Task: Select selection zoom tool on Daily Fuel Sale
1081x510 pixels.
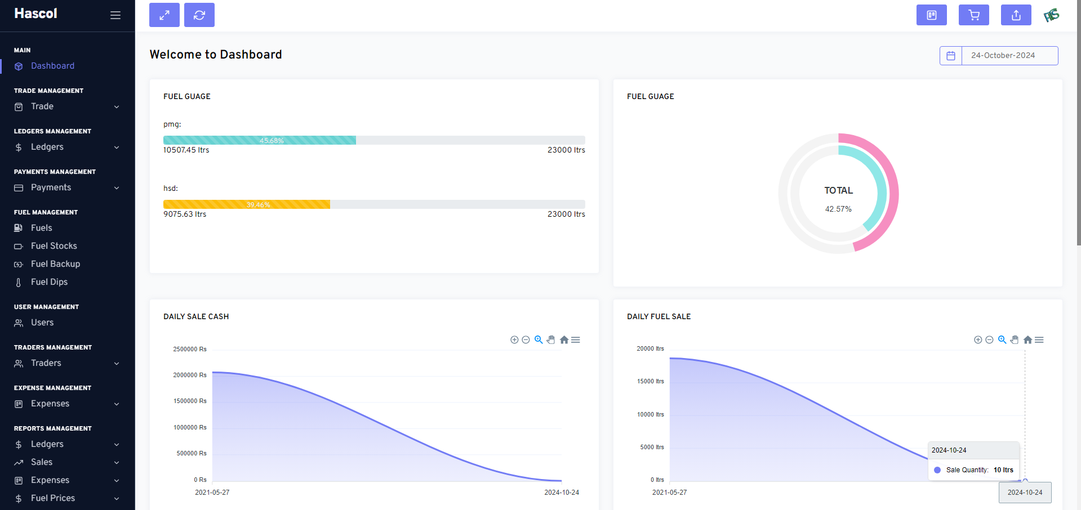Action: [1002, 340]
